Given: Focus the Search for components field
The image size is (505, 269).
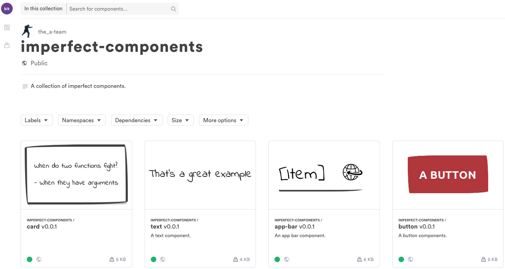Looking at the screenshot, I should click(118, 9).
